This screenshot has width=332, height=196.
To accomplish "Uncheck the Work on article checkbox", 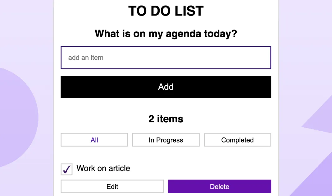I will click(x=66, y=170).
